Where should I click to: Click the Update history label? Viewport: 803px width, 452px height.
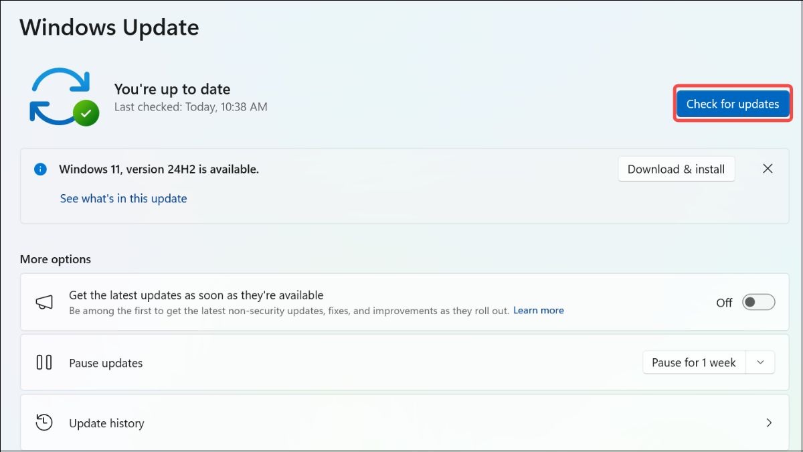coord(106,423)
